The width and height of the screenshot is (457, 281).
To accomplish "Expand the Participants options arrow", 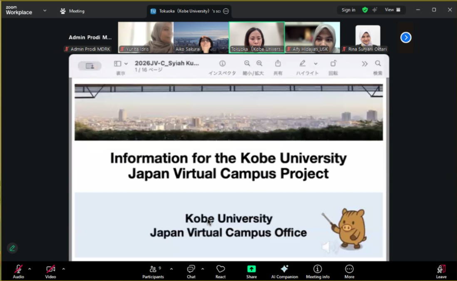I will 171,269.
